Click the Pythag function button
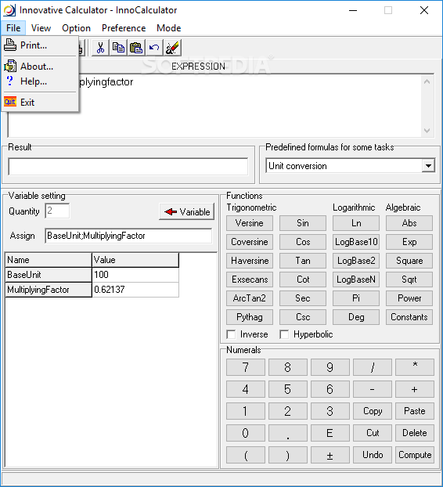443x487 pixels. [250, 317]
